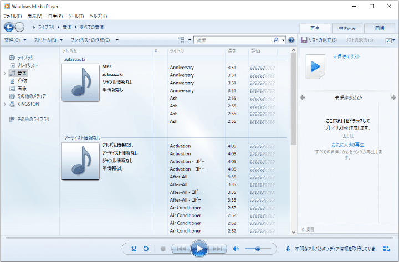Start playback with the Play button
Screen dimensions: 399x262
pos(199,249)
